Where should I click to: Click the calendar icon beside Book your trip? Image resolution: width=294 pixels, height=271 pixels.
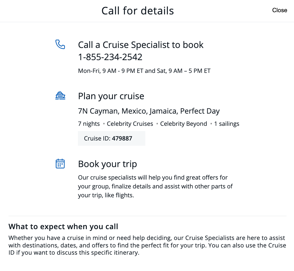pos(60,163)
